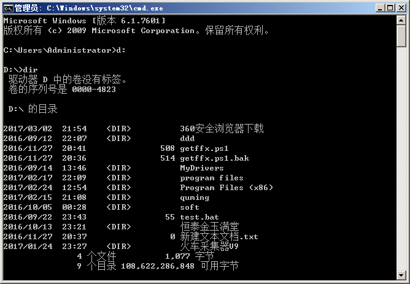
Task: Click the test.bat file entry
Action: pos(199,217)
